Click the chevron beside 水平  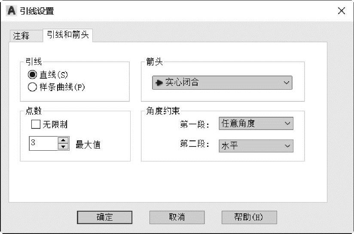pyautogui.click(x=287, y=146)
